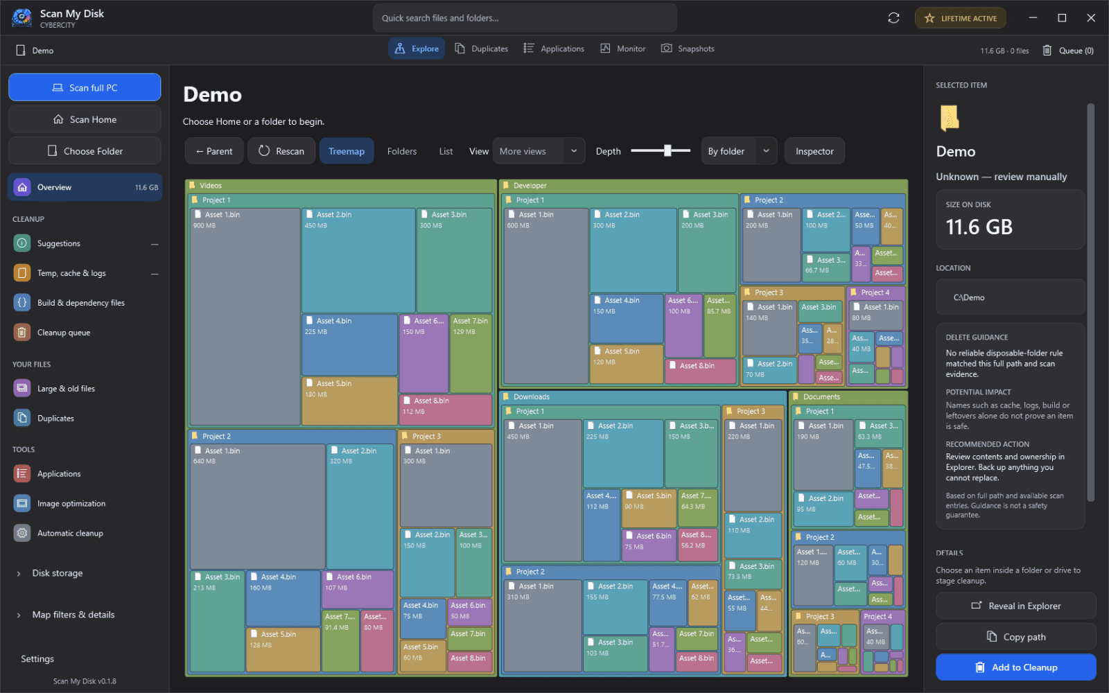This screenshot has height=693, width=1109.
Task: Click the Automatic cleanup gear icon
Action: [x=22, y=534]
